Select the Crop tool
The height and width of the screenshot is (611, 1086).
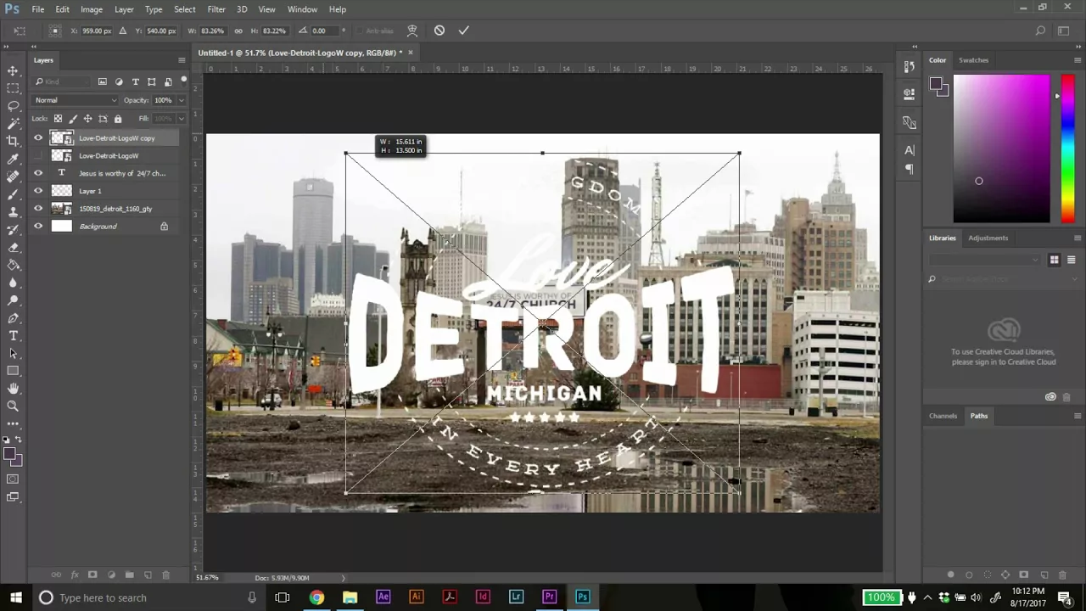tap(13, 141)
